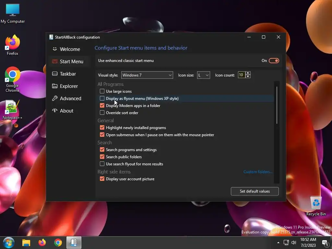Open the Visual style dropdown
332x249 pixels.
click(147, 75)
